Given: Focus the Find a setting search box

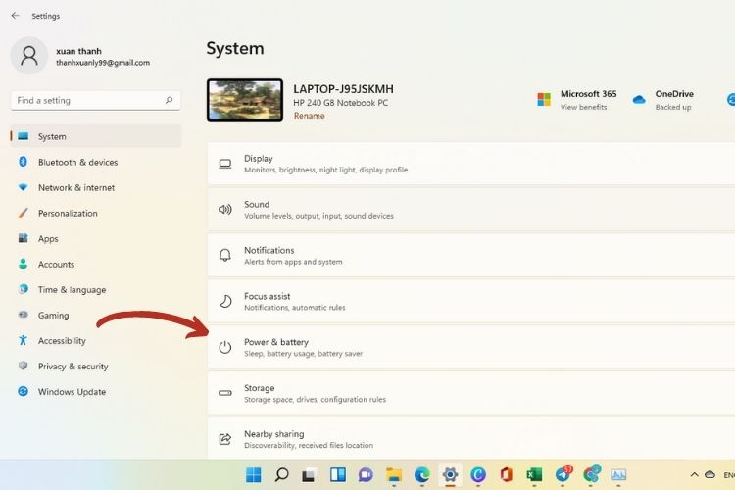Looking at the screenshot, I should [96, 100].
